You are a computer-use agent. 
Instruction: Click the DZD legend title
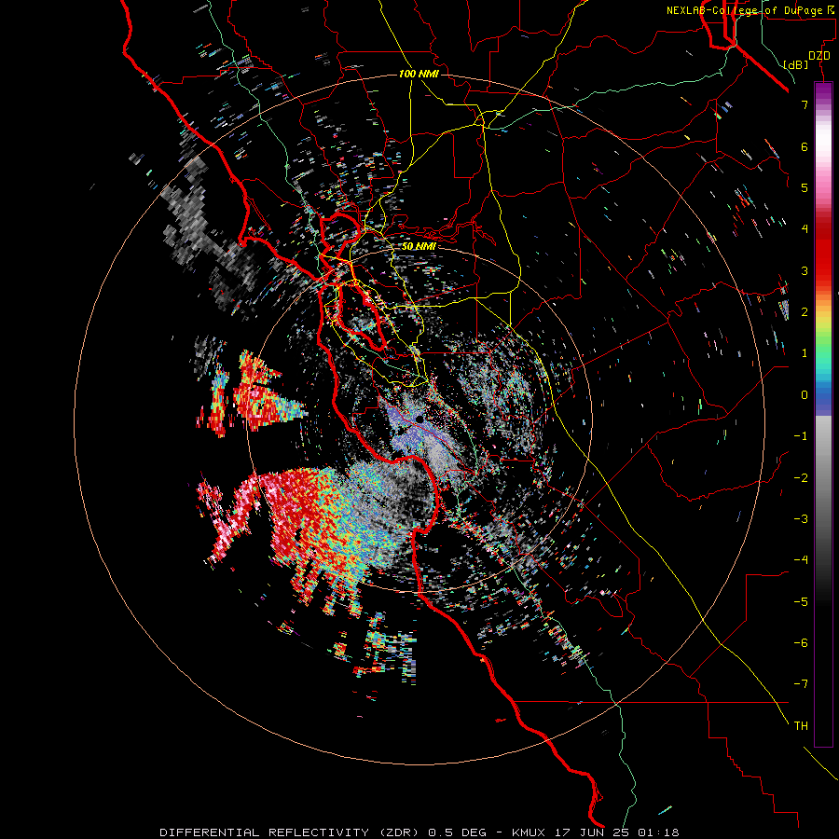[x=819, y=56]
